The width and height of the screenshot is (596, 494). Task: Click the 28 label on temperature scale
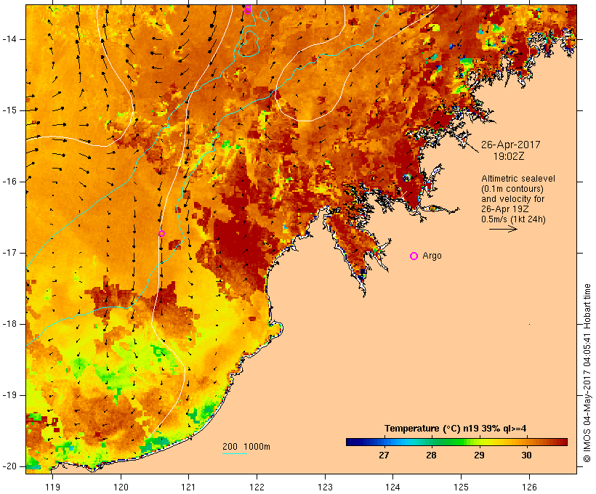pyautogui.click(x=431, y=455)
